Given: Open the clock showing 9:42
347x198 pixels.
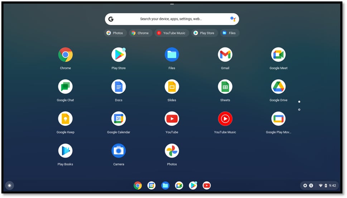Looking at the screenshot, I should click(332, 186).
